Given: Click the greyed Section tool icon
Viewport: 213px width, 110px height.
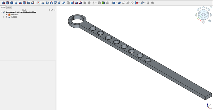Looking at the screenshot, I should 85,3.
